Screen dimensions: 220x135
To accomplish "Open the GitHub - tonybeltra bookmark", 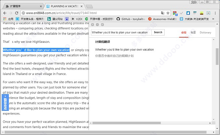I will 131,19.
